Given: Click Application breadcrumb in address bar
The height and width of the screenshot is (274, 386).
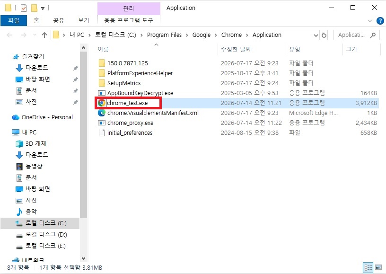Looking at the screenshot, I should [x=267, y=35].
